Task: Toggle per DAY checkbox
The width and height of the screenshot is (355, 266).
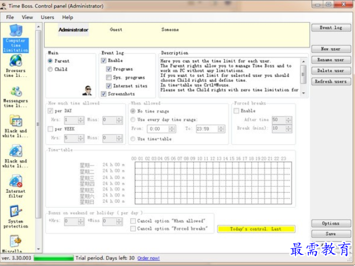Action: [50, 111]
